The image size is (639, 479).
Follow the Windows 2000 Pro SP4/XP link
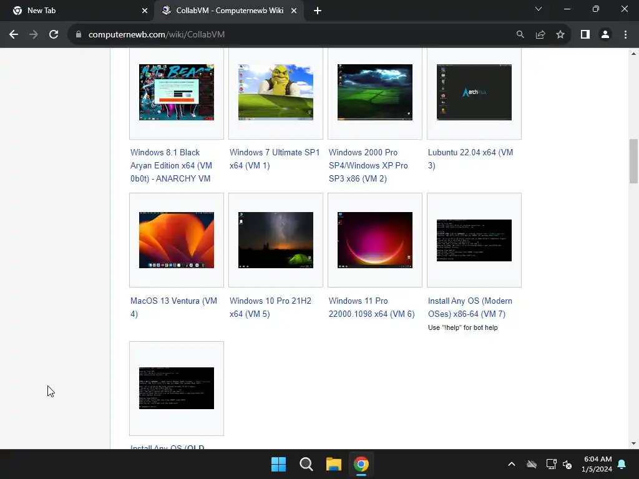point(368,165)
